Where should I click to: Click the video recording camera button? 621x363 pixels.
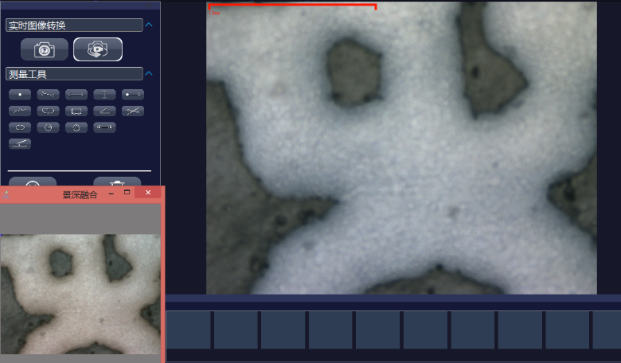[x=98, y=49]
